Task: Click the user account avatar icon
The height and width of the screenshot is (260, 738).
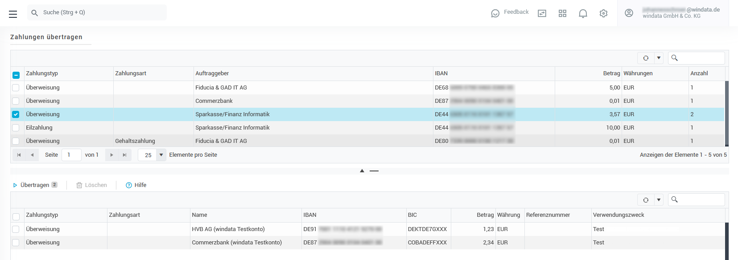Action: [x=629, y=13]
